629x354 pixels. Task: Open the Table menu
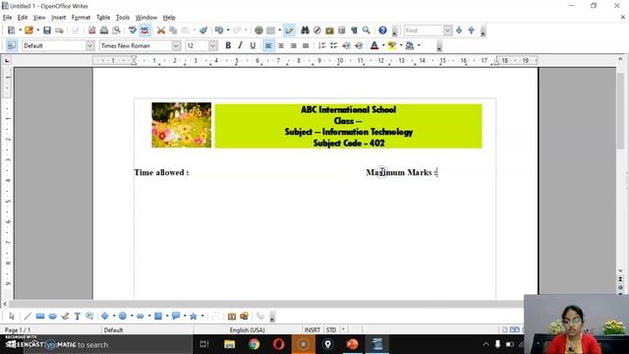tap(103, 18)
